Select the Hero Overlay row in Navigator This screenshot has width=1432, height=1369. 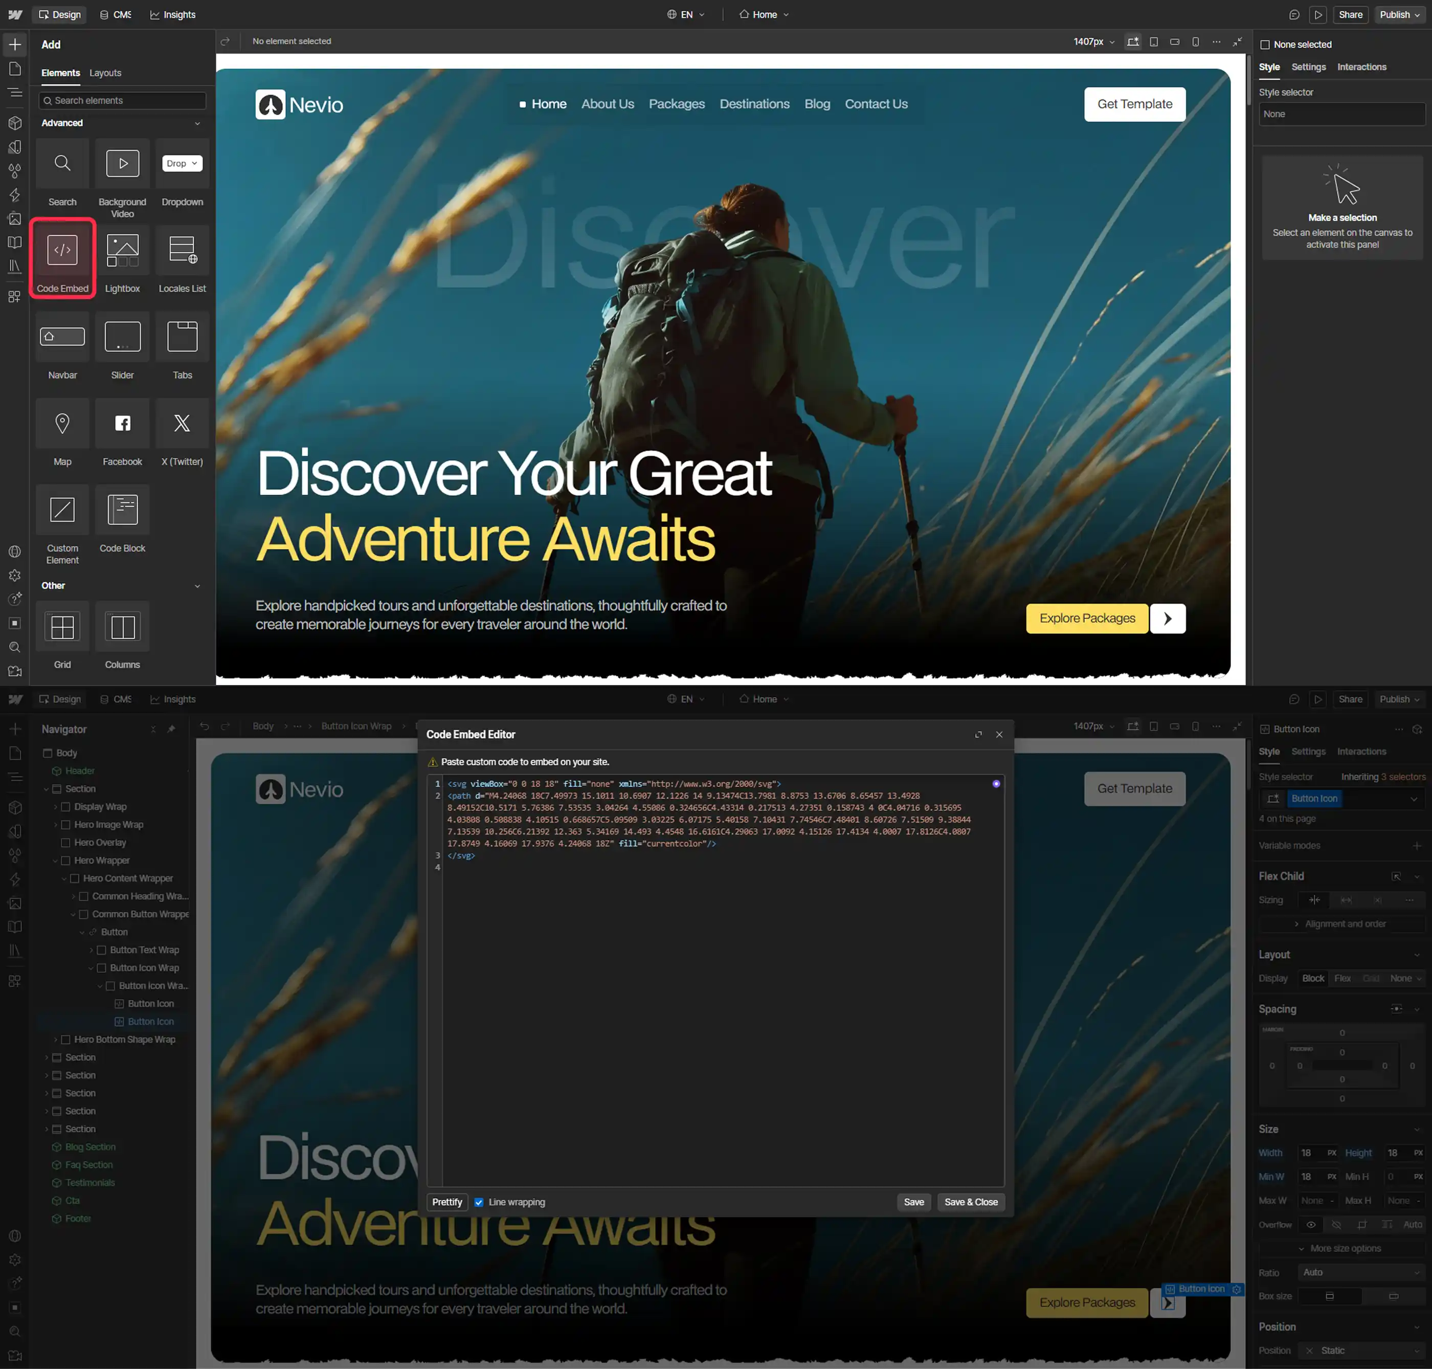tap(100, 843)
